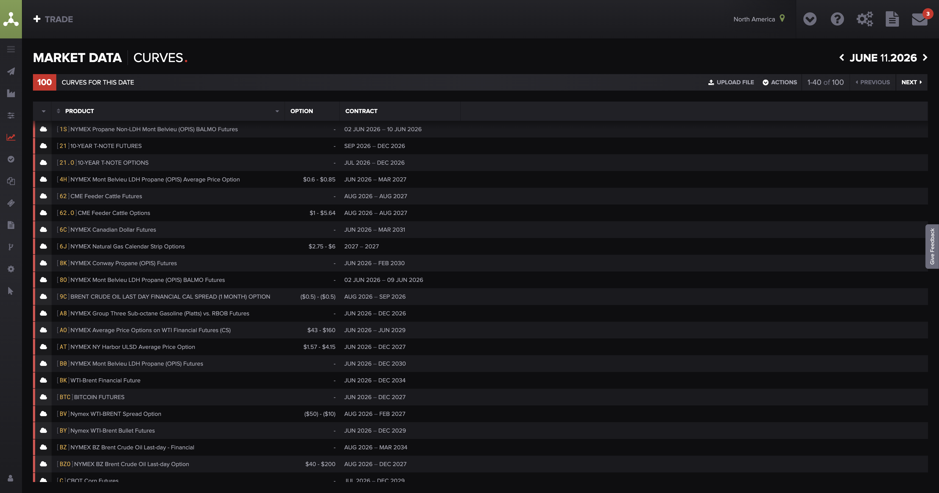Toggle the hamburger menu in sidebar
This screenshot has width=939, height=493.
(x=11, y=49)
